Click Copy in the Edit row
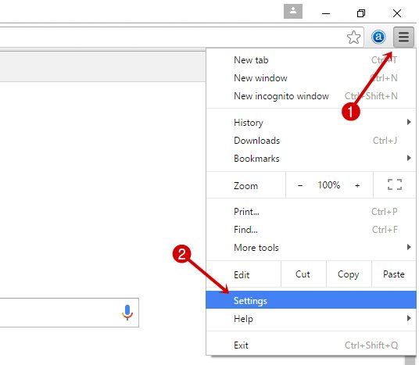 pyautogui.click(x=349, y=274)
